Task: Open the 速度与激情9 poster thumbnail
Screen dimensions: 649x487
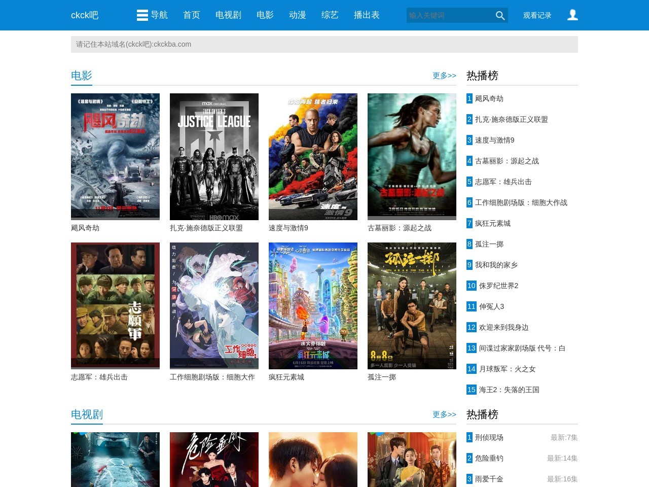Action: coord(313,157)
